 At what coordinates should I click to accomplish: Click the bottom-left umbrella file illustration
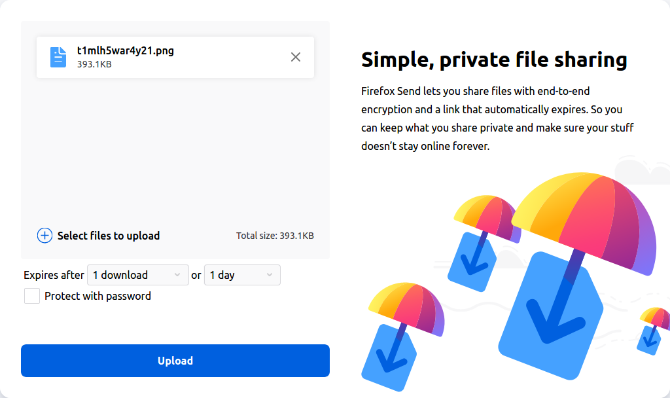point(399,334)
